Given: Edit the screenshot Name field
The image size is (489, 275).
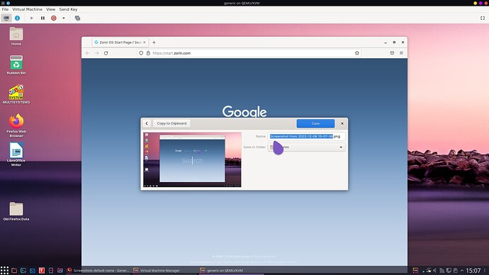Looking at the screenshot, I should click(307, 136).
